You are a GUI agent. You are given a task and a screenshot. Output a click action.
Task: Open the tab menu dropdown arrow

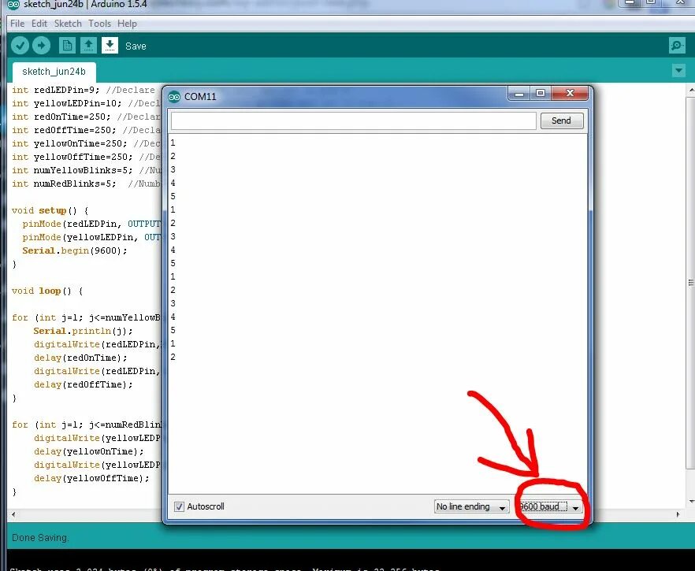click(x=678, y=70)
